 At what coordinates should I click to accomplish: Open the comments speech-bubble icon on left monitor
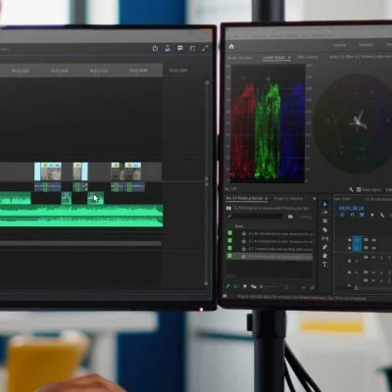tap(180, 48)
